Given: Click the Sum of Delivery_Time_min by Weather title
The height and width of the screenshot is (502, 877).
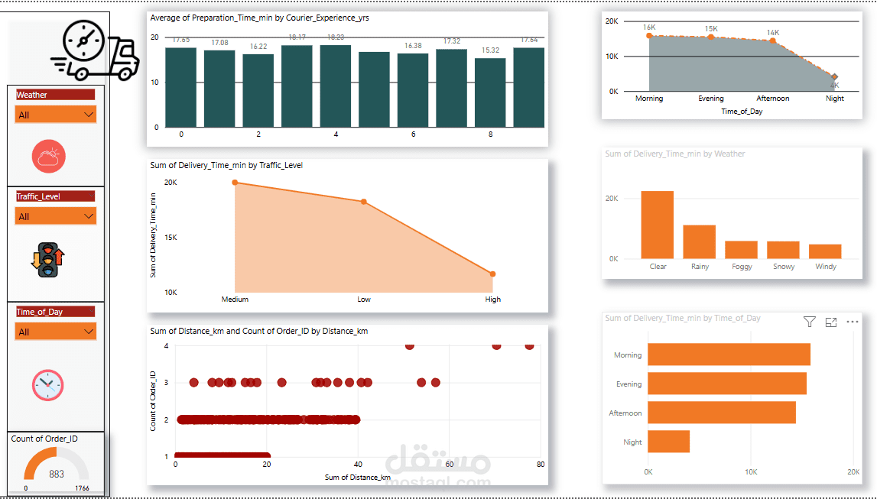Looking at the screenshot, I should click(674, 154).
